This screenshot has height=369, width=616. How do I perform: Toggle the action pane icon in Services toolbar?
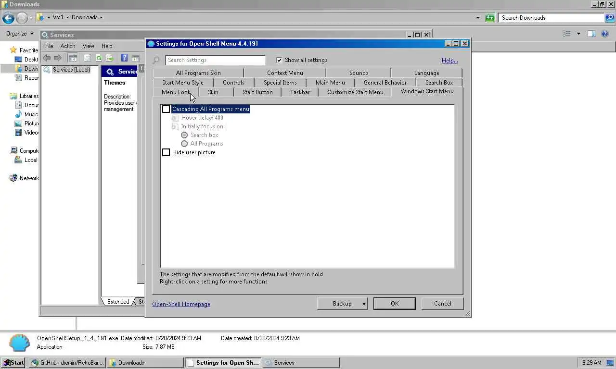(x=135, y=58)
